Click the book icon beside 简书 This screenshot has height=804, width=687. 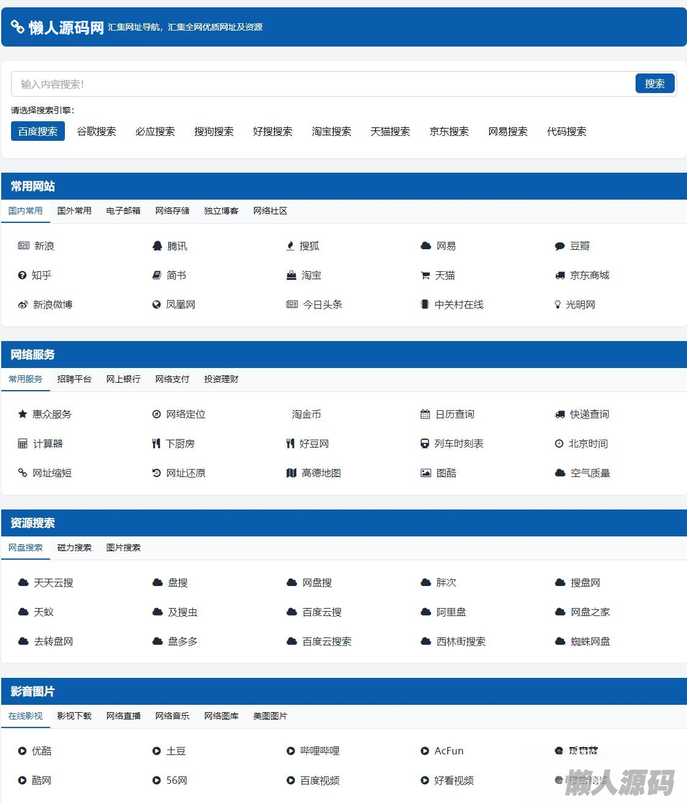[157, 276]
